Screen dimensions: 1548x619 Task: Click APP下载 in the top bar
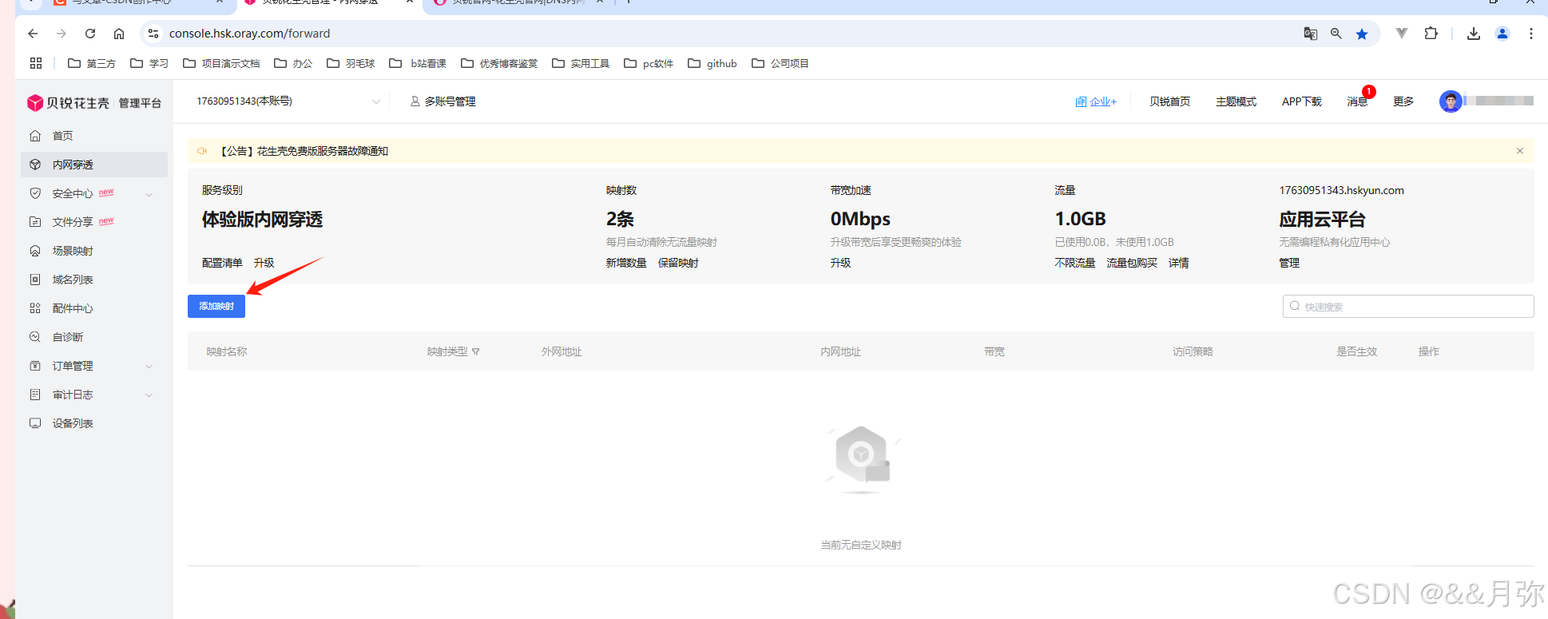pos(1301,101)
